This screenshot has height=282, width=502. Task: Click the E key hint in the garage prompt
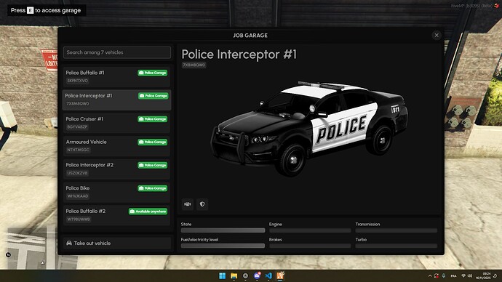pyautogui.click(x=30, y=11)
